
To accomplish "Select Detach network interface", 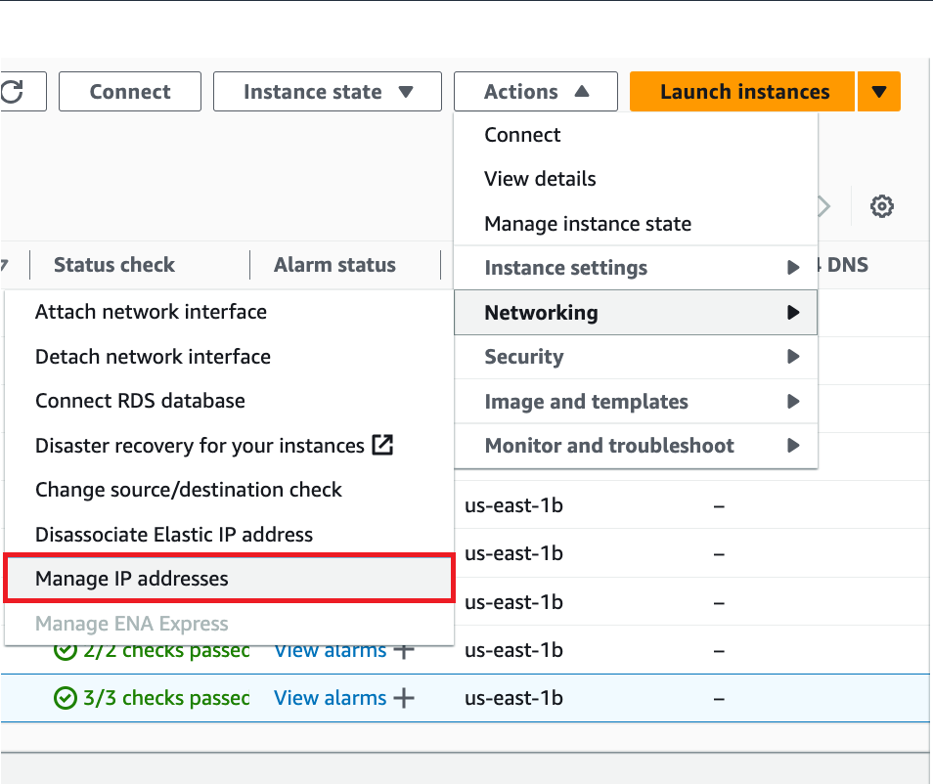I will 229,356.
